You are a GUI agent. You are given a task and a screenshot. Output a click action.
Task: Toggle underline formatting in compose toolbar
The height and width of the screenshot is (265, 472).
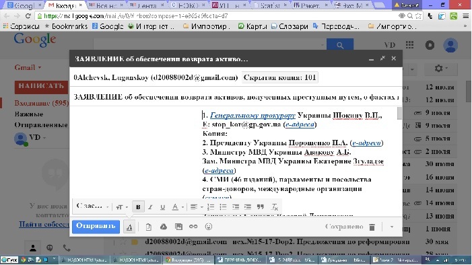(x=162, y=207)
